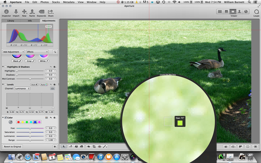Reset the Highlights & Shadows adjustment
Viewport: 261px width, 163px height.
coord(51,67)
